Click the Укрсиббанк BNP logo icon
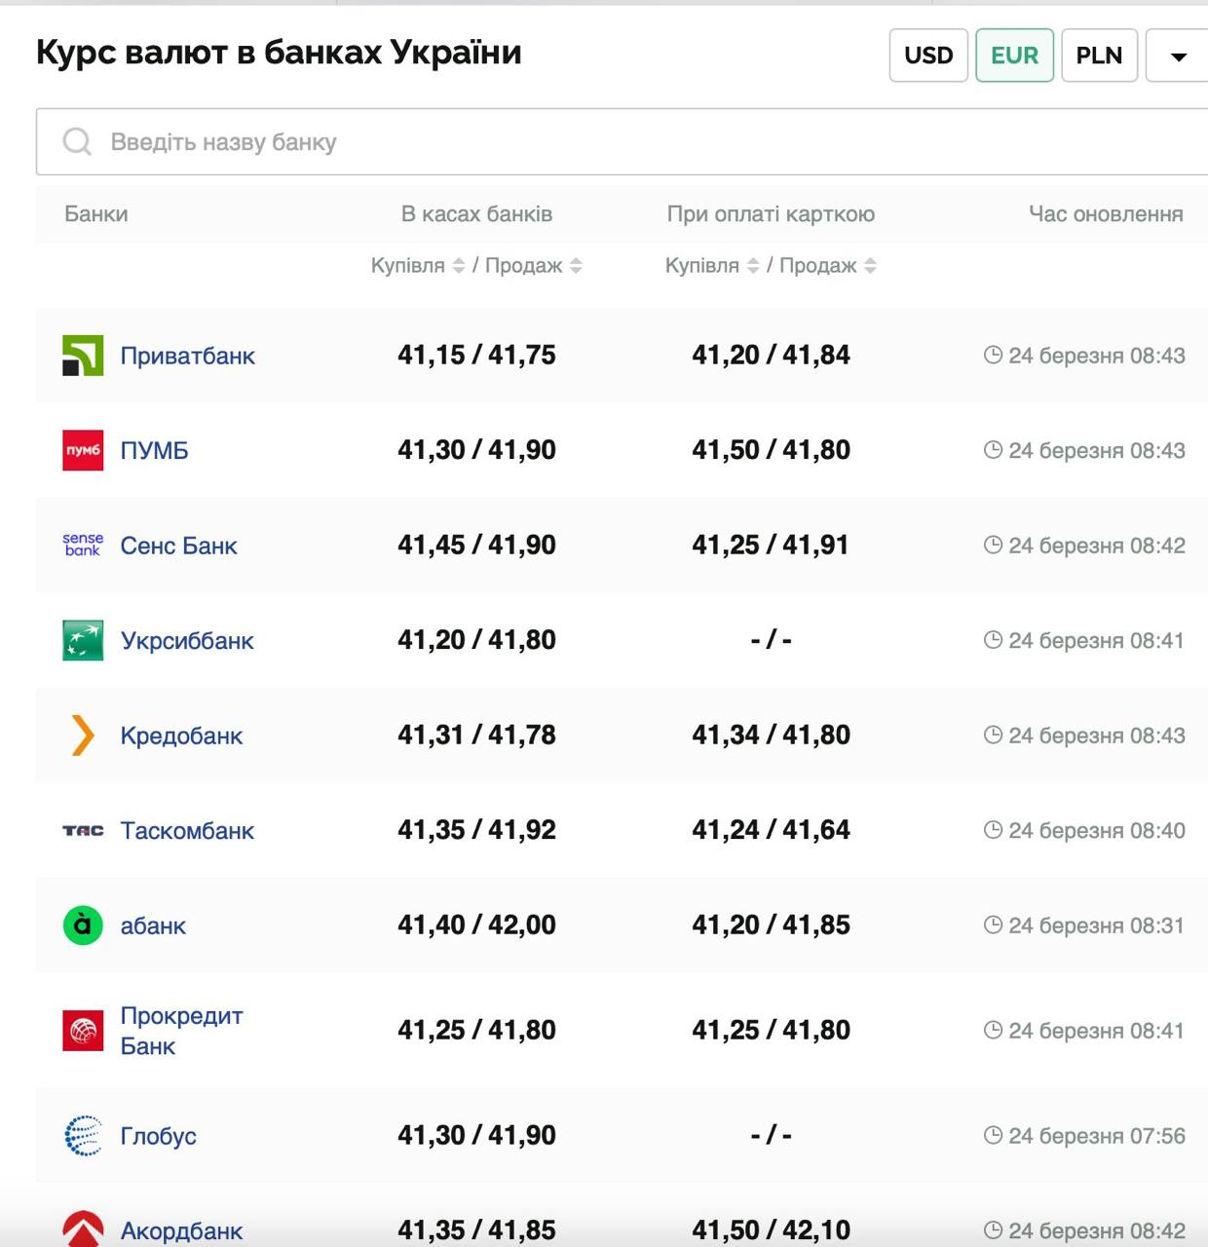1208x1247 pixels. (x=82, y=640)
